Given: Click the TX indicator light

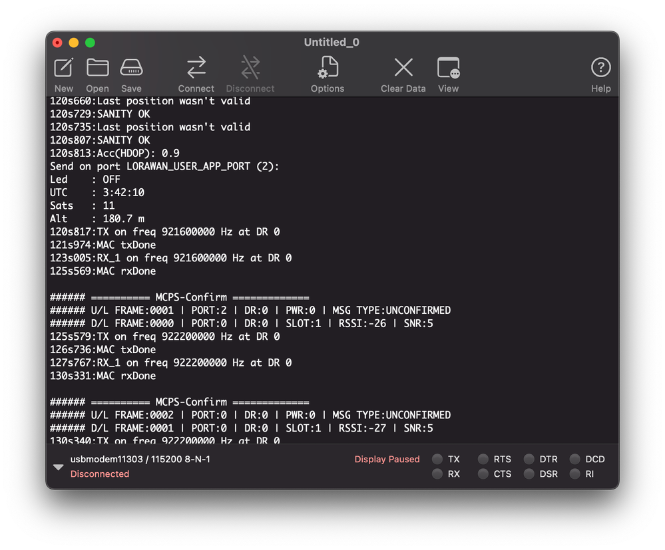Looking at the screenshot, I should click(x=437, y=460).
